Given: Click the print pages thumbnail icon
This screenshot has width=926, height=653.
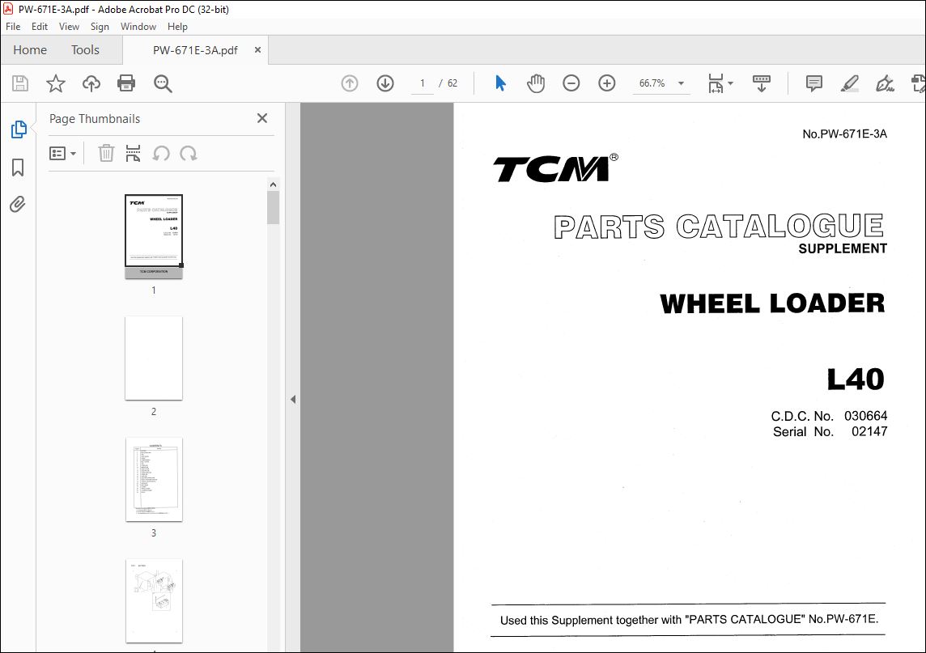Looking at the screenshot, I should pyautogui.click(x=133, y=154).
